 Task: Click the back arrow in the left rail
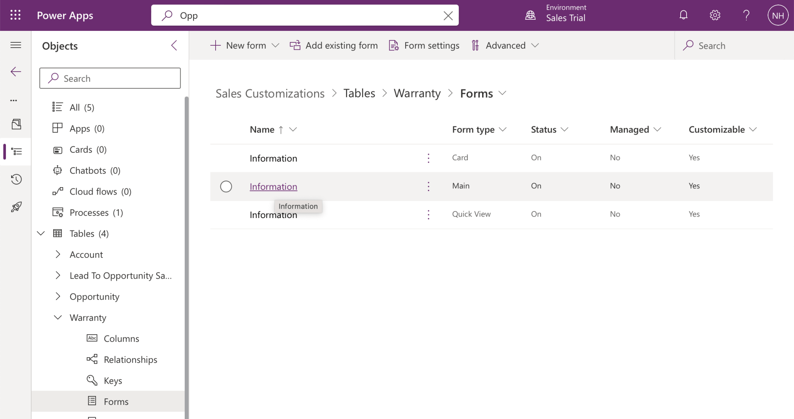click(x=16, y=71)
